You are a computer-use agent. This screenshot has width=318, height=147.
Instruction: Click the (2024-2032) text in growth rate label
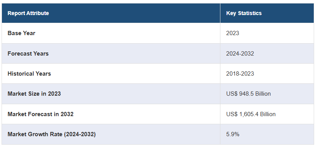80,134
